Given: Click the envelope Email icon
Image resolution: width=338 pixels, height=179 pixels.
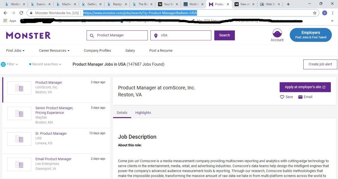Looking at the screenshot, I should [300, 97].
